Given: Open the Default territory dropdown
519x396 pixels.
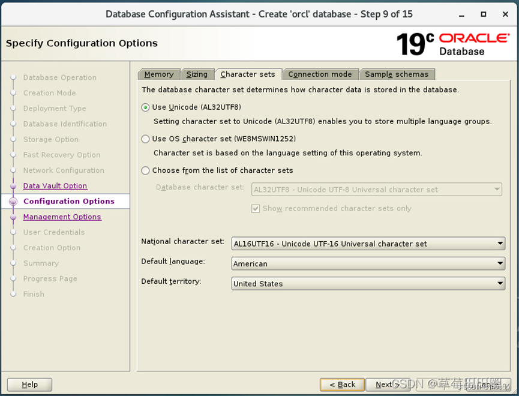Looking at the screenshot, I should point(368,283).
